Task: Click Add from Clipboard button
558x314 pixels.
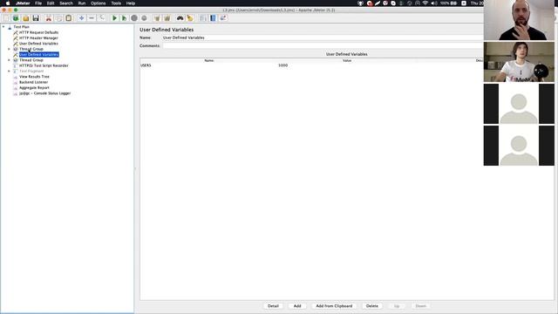Action: pos(334,306)
